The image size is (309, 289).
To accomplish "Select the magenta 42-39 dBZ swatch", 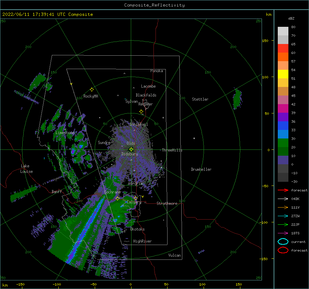I will (283, 109).
